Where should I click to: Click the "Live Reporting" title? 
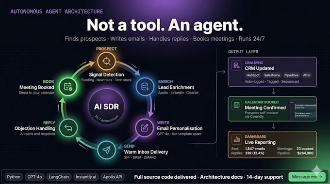[260, 142]
